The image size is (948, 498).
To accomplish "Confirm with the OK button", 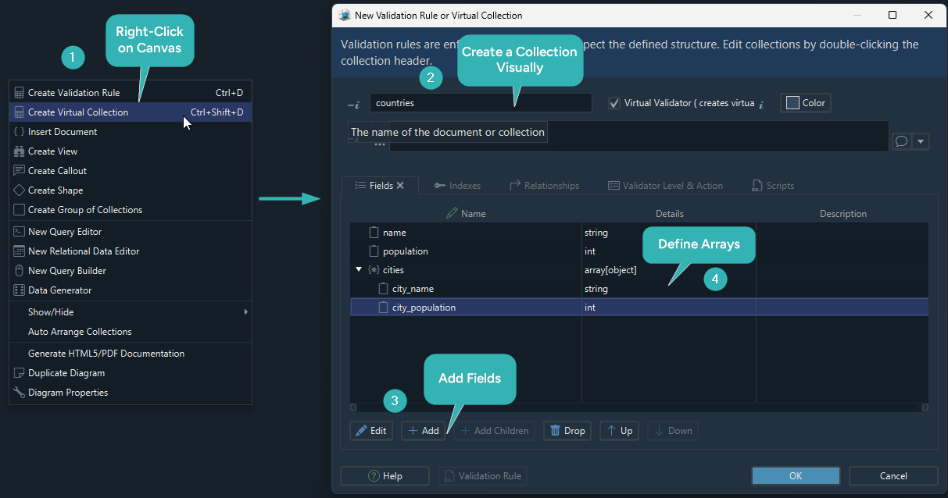I will 796,476.
